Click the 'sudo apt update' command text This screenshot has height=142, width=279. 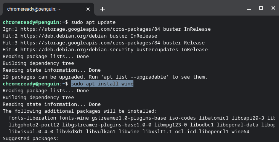click(x=93, y=22)
